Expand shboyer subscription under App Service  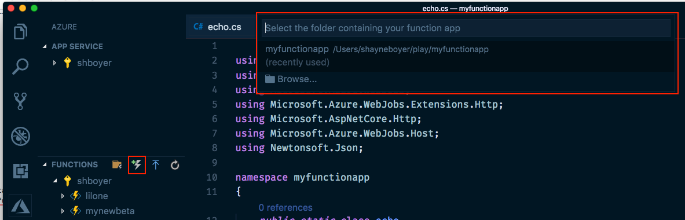tap(54, 63)
